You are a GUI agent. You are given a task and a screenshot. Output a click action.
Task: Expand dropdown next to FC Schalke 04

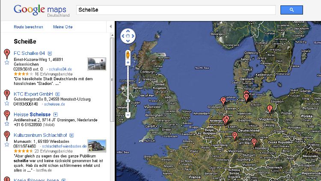click(50, 54)
